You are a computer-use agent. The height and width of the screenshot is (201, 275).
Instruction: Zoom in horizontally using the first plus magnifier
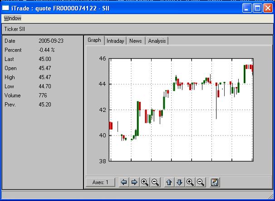pyautogui.click(x=145, y=182)
